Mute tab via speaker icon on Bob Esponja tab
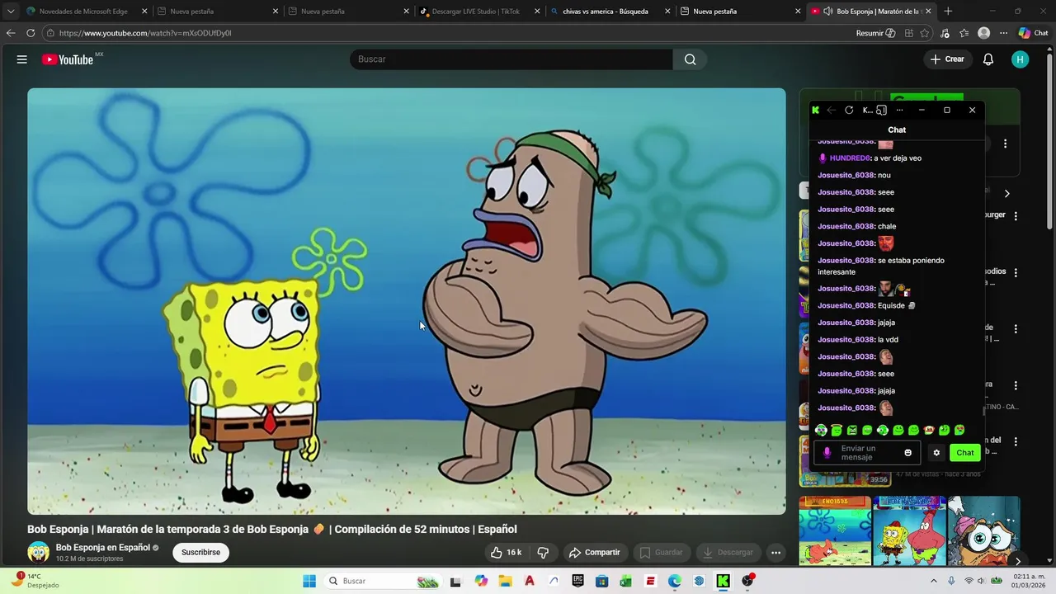Screen dimensions: 1056x594 point(827,12)
